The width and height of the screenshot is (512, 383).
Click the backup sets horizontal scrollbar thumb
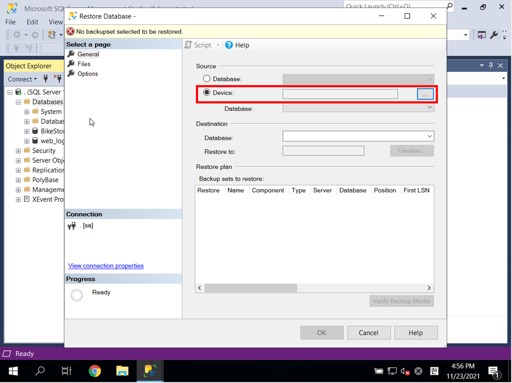click(250, 288)
